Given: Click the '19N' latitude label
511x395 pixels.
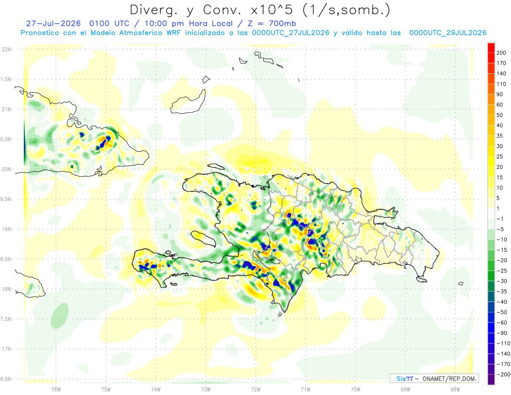Looking at the screenshot, I should coord(7,229).
